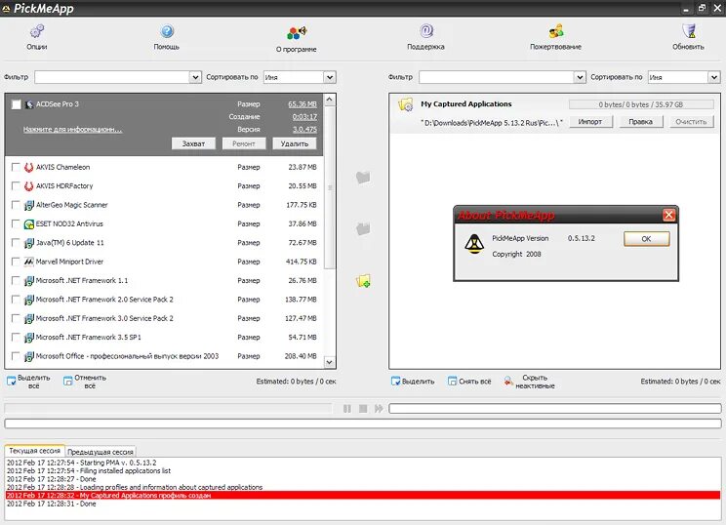Click the right Фильтр input field
This screenshot has width=726, height=525.
pyautogui.click(x=497, y=77)
